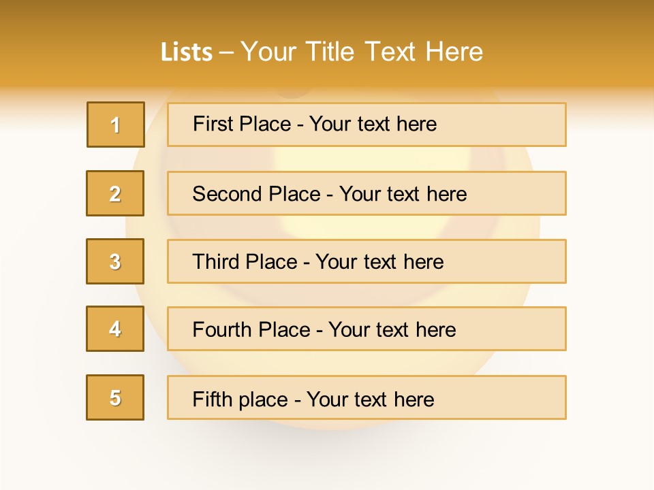Click the bold 'Lists' word in title
The width and height of the screenshot is (654, 490).
pos(186,52)
